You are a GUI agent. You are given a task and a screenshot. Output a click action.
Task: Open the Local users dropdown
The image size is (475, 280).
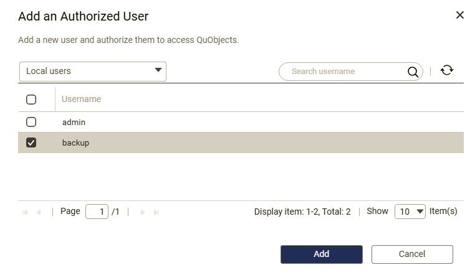pyautogui.click(x=93, y=72)
